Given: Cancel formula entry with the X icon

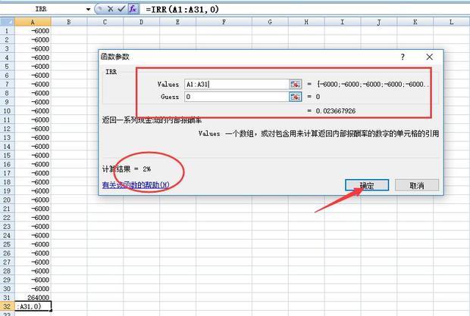Looking at the screenshot, I should click(111, 9).
